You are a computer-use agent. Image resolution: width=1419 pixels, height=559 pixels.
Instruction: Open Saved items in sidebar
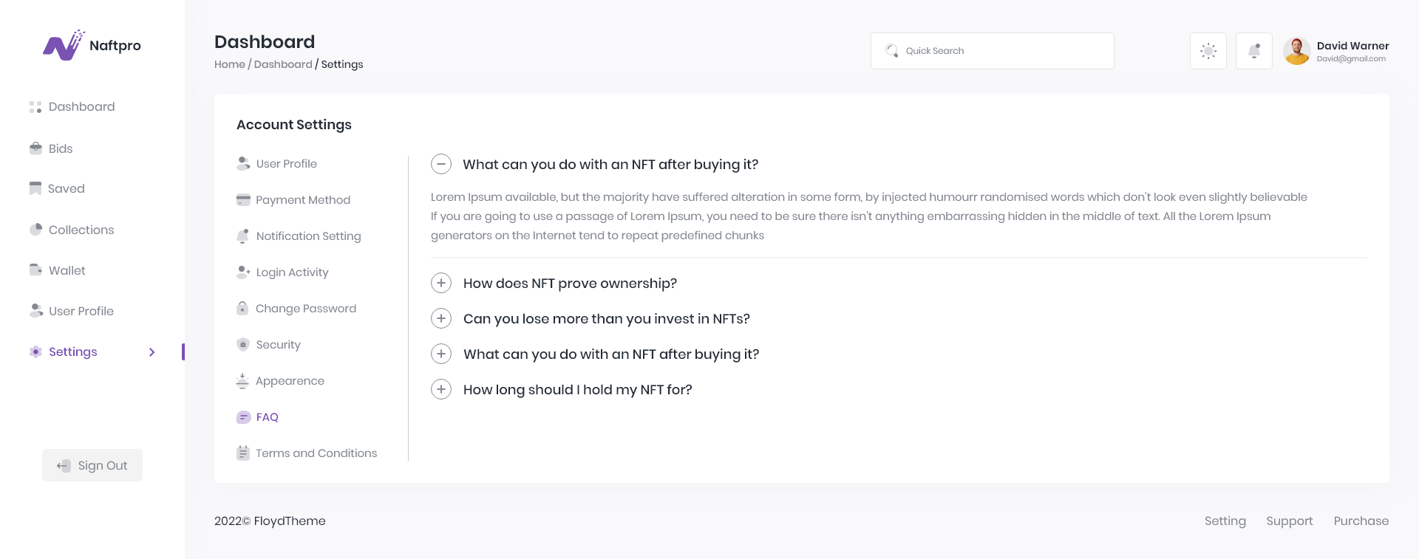pos(66,188)
